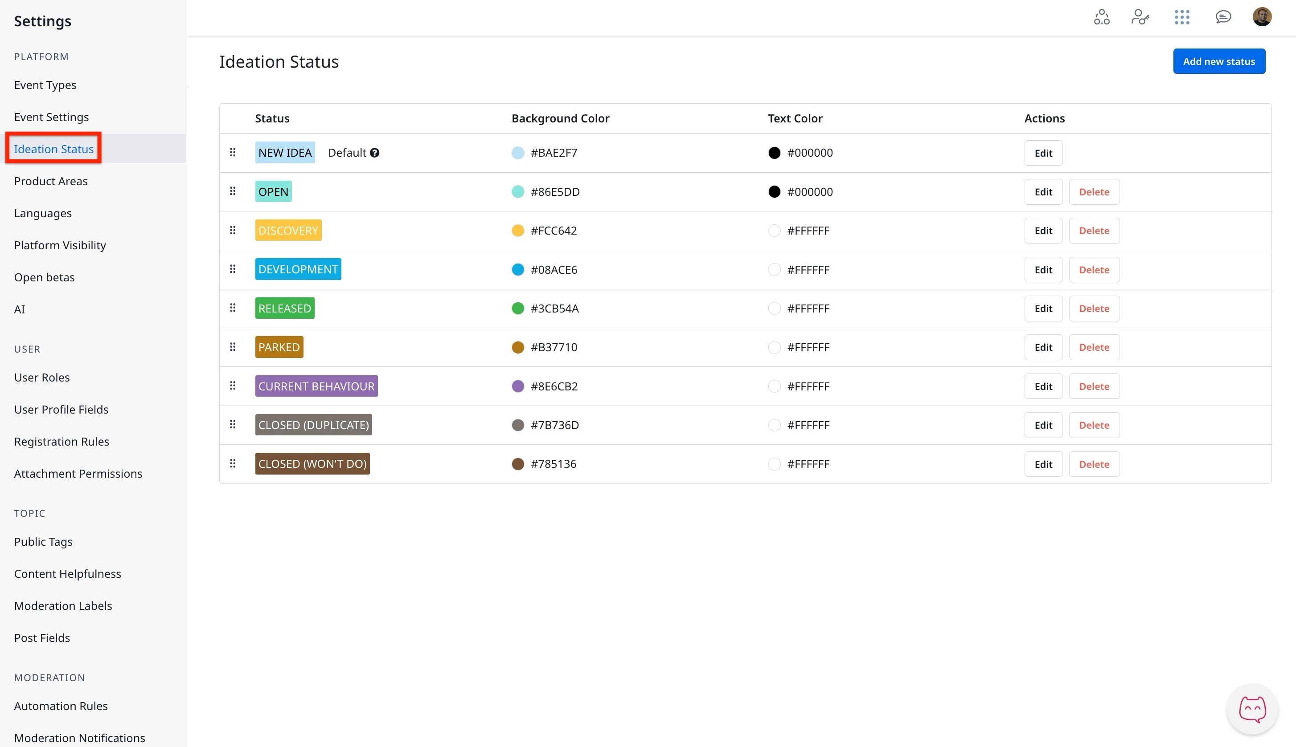This screenshot has height=747, width=1296.
Task: Go to User Roles settings
Action: pyautogui.click(x=42, y=378)
